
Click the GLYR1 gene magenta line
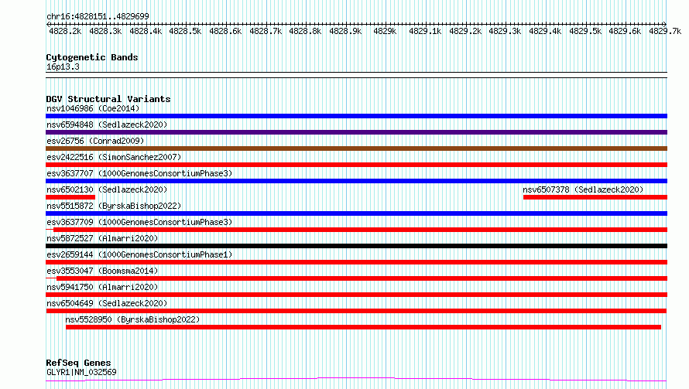pos(356,380)
